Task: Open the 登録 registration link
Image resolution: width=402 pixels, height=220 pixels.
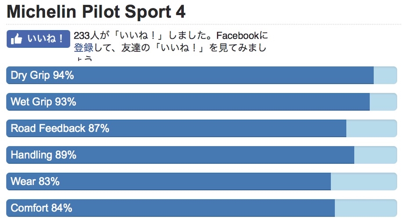Action: pyautogui.click(x=83, y=47)
